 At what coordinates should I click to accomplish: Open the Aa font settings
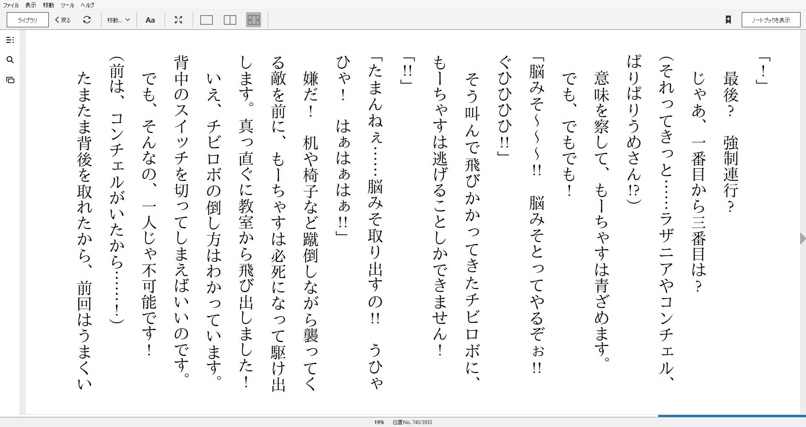pyautogui.click(x=150, y=20)
